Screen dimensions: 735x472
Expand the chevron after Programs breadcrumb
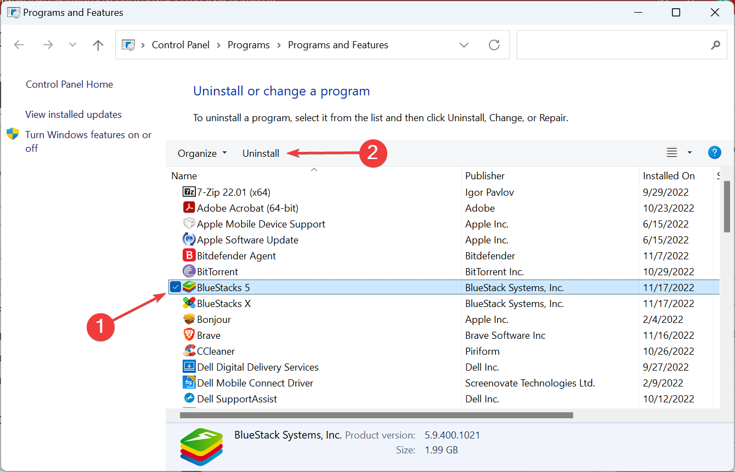tap(279, 45)
